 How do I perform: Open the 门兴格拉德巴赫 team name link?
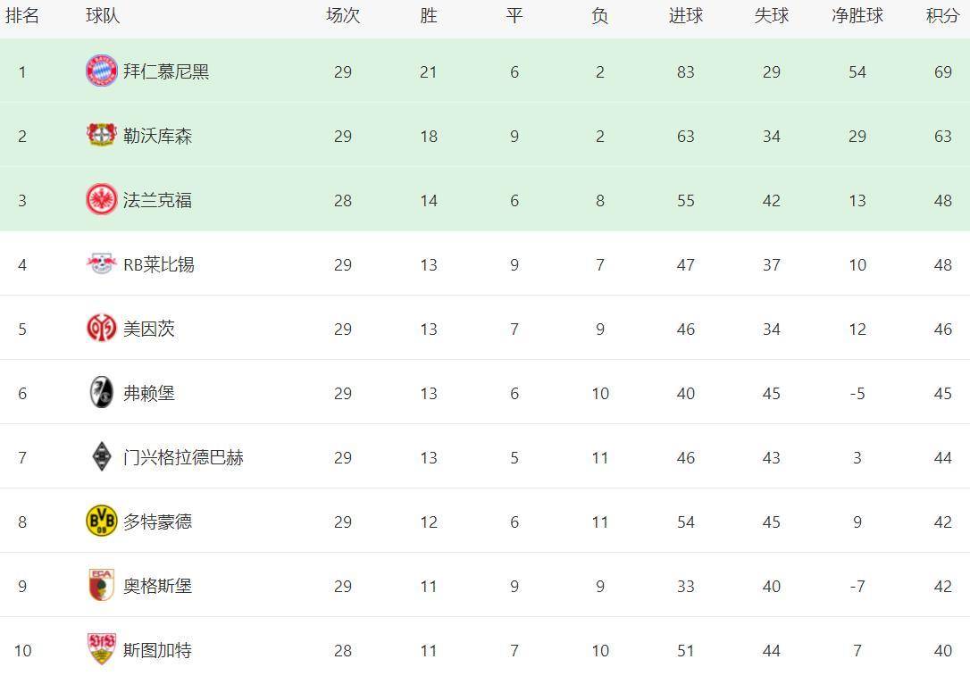tap(183, 457)
